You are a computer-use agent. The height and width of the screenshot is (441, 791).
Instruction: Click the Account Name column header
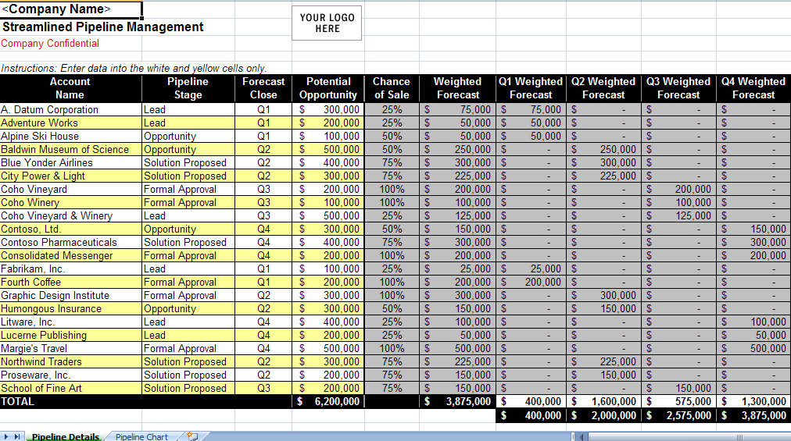click(x=70, y=88)
